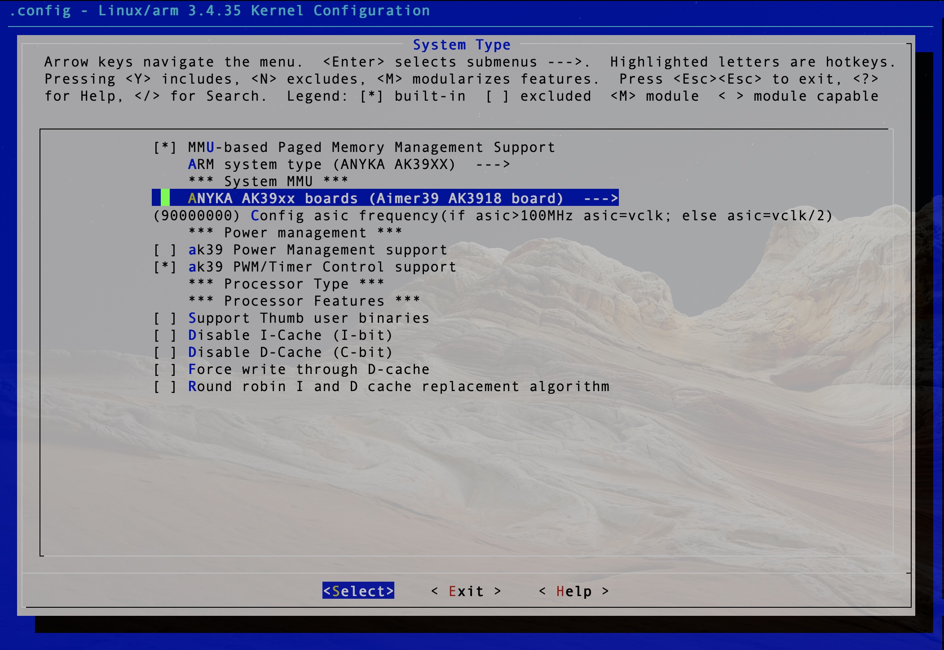
Task: Enable Support Thumb user binaries checkbox
Action: 165,318
